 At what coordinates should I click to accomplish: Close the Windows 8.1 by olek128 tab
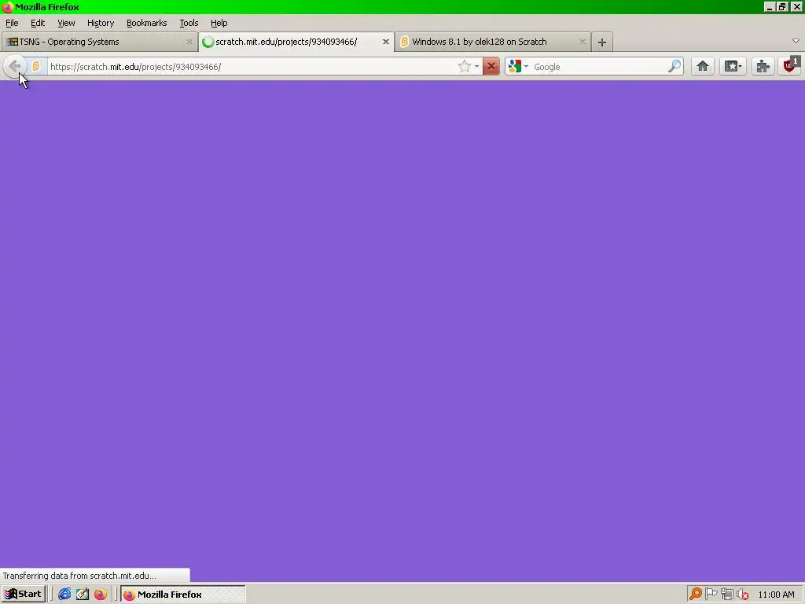coord(583,42)
